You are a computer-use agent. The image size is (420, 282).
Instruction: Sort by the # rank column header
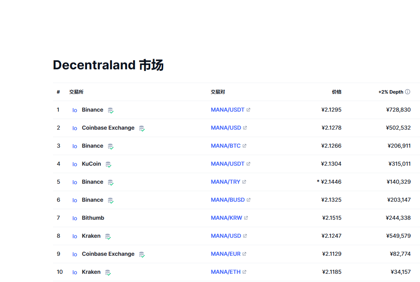pos(58,92)
